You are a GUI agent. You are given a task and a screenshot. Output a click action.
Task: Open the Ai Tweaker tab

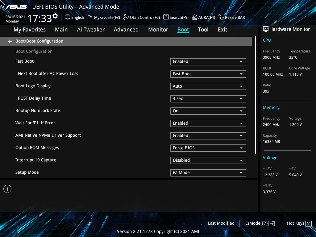point(91,30)
